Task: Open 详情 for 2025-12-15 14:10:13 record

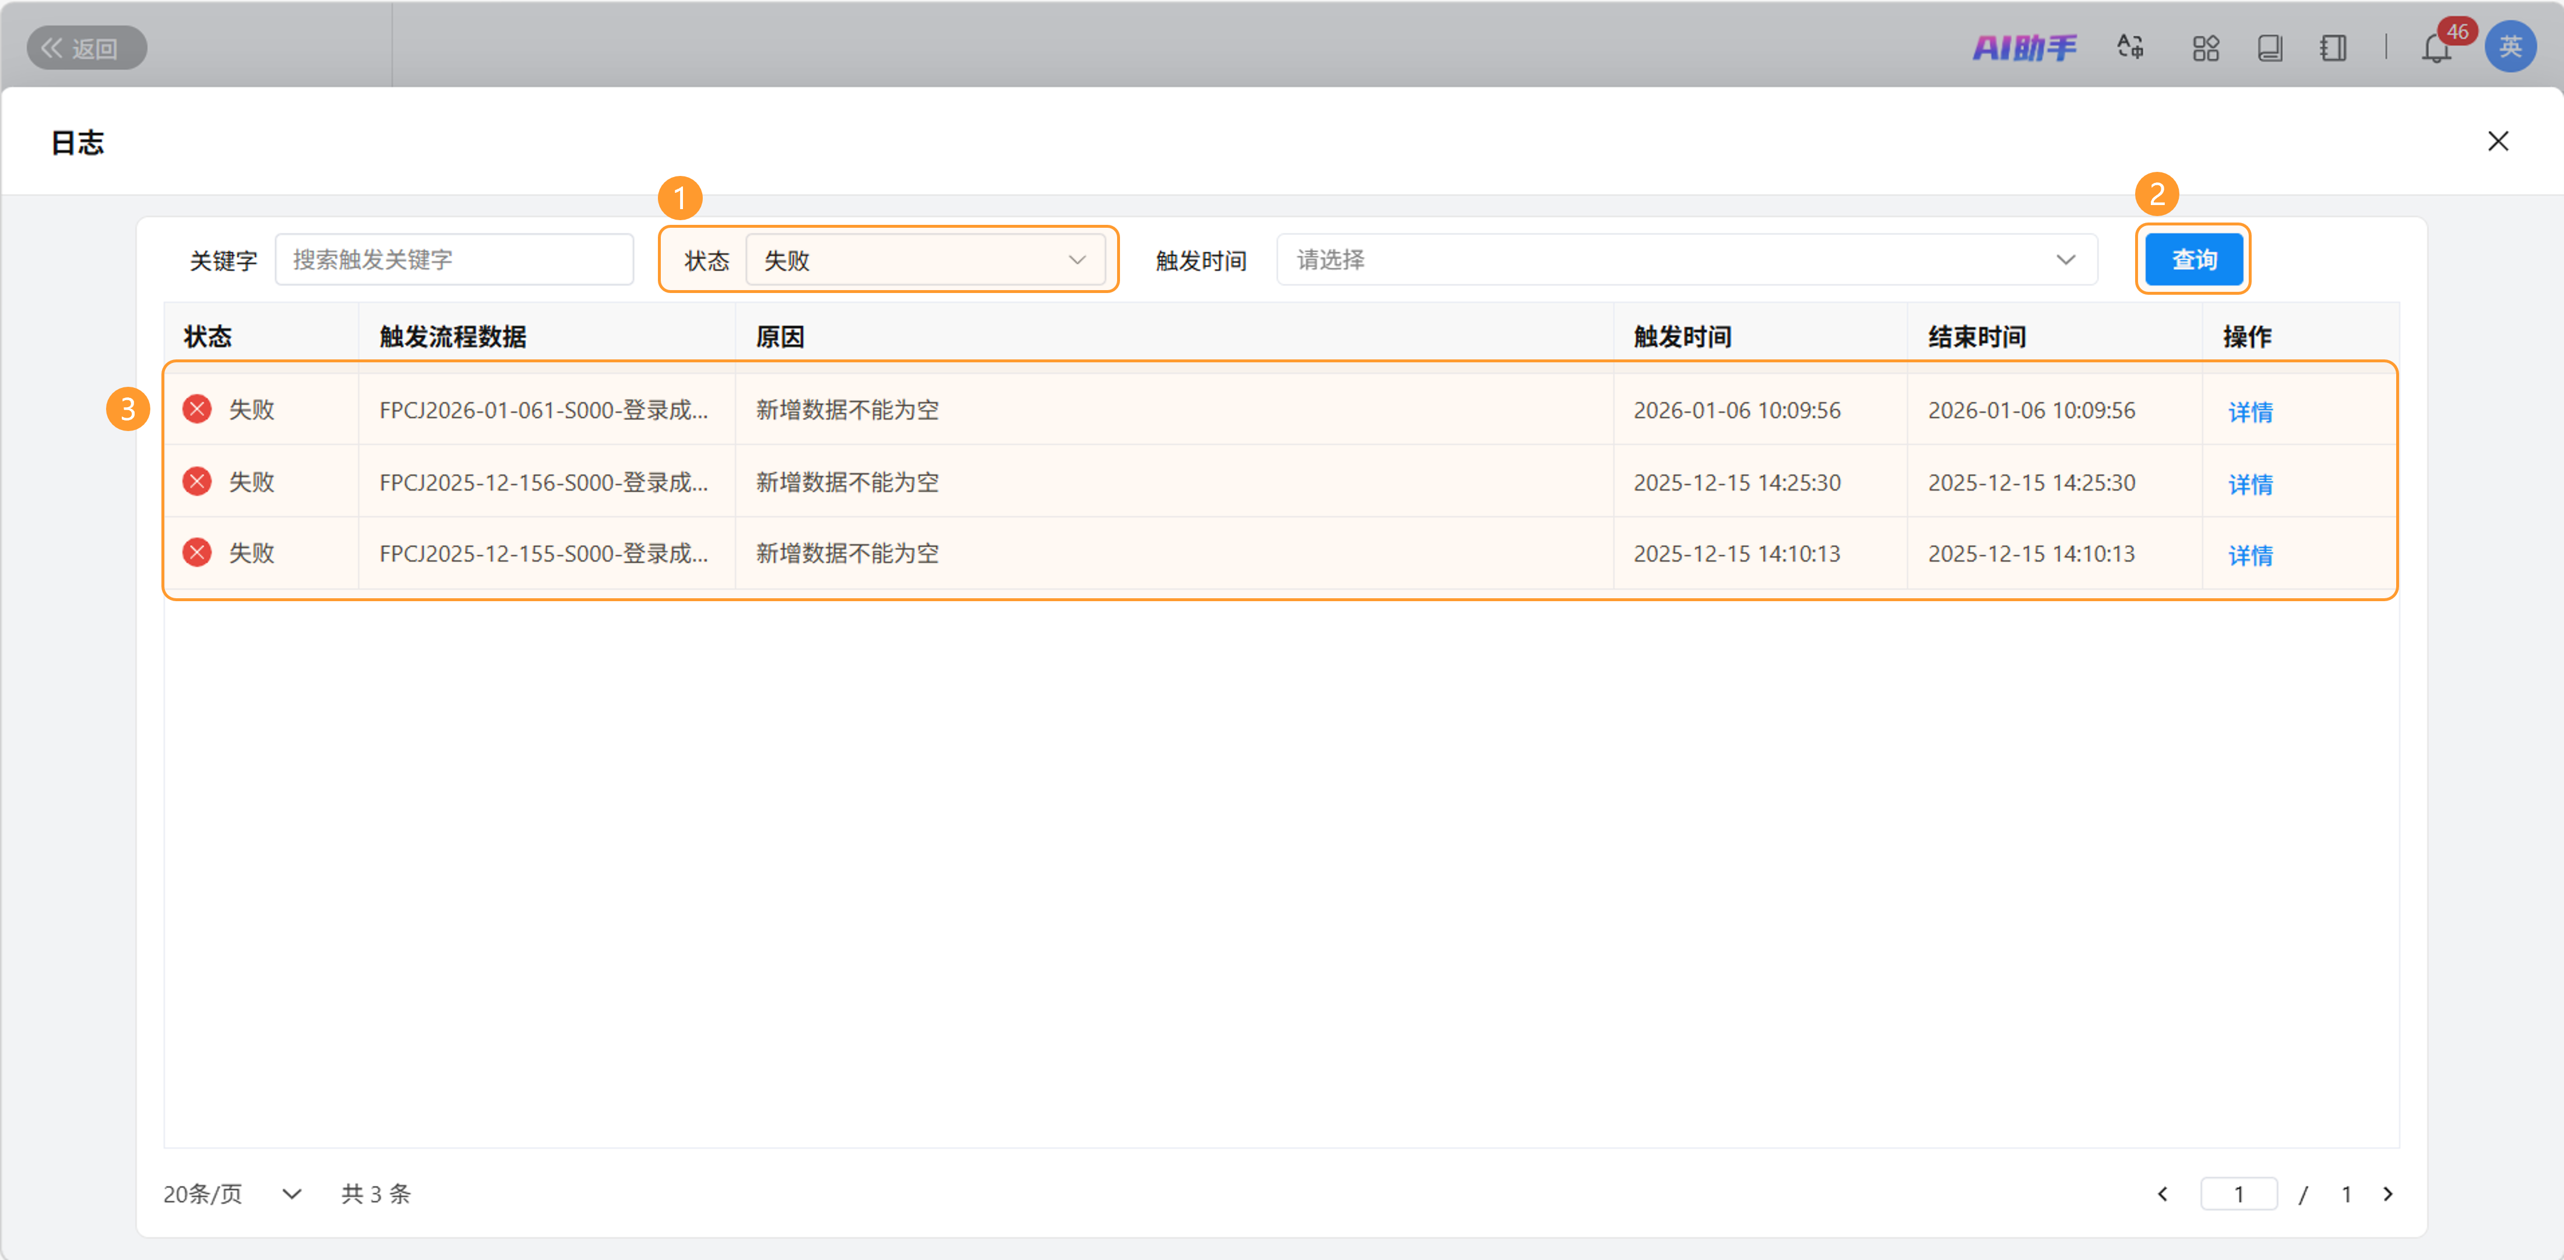Action: [x=2249, y=555]
